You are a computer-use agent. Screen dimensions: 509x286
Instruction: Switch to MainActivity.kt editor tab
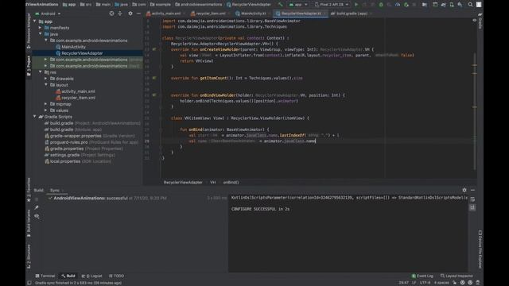pos(253,14)
